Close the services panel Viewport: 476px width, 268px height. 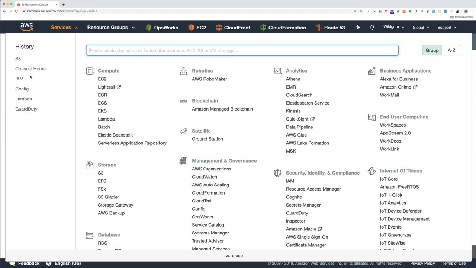point(234,256)
